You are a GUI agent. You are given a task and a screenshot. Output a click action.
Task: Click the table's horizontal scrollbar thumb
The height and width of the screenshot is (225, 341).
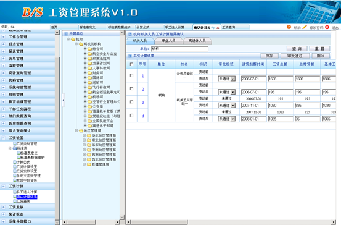click(x=158, y=222)
